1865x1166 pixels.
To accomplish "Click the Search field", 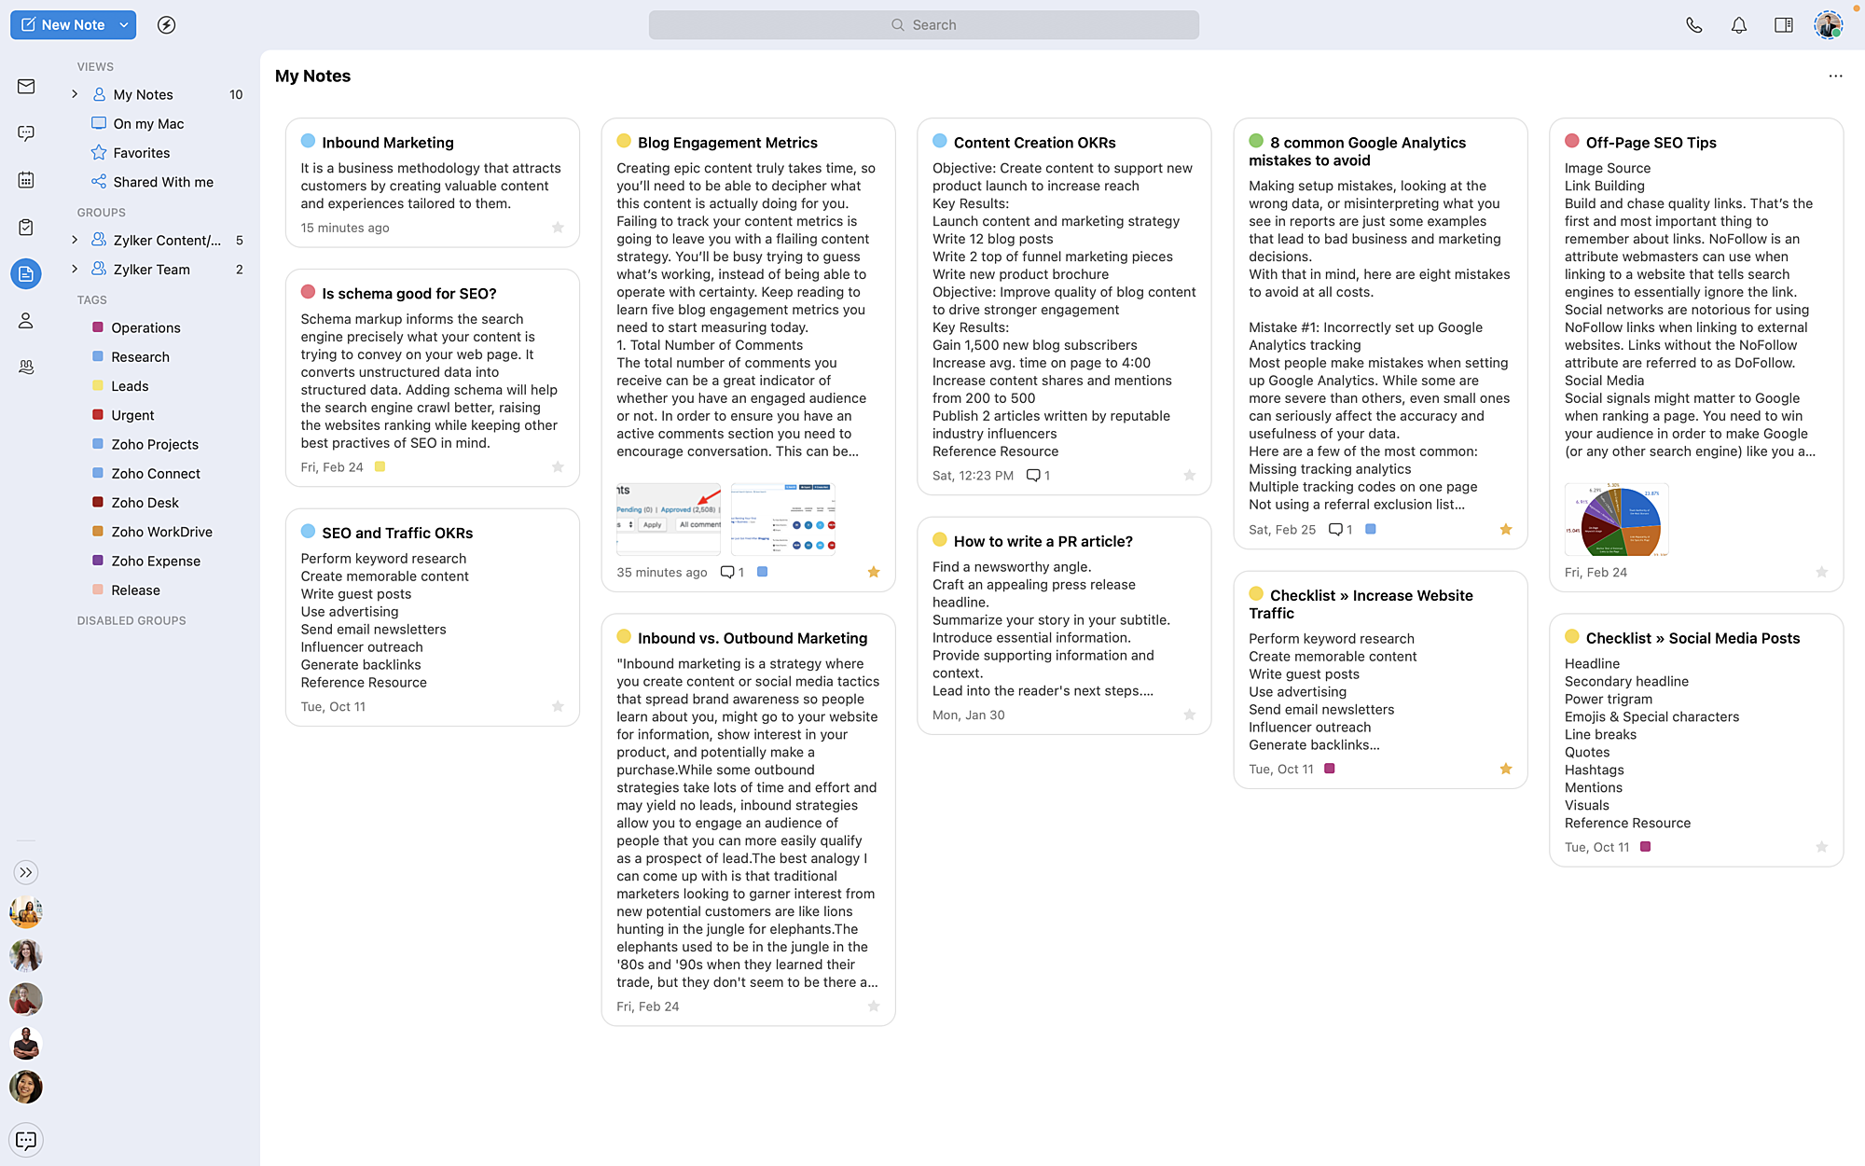I will coord(923,25).
